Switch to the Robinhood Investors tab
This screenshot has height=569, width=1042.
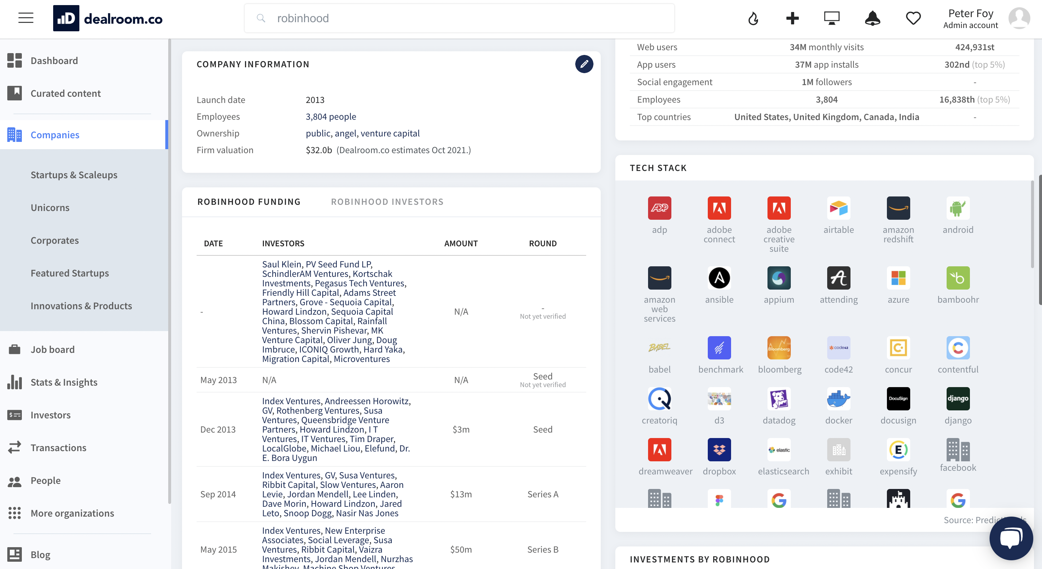pos(387,202)
